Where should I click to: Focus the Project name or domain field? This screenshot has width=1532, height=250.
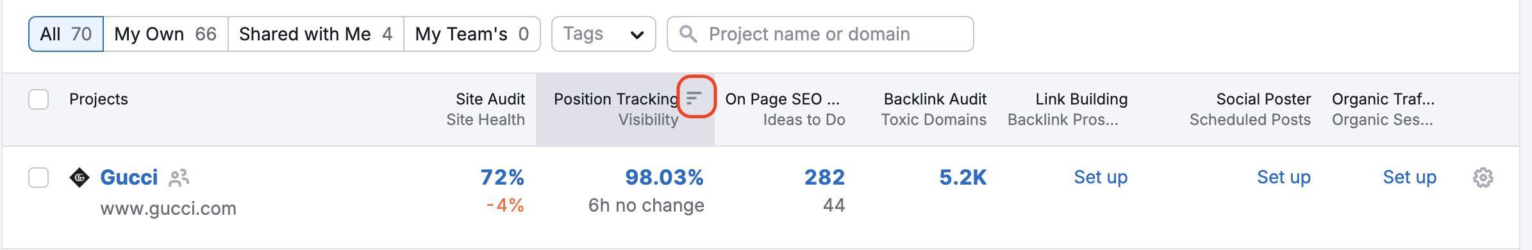point(820,34)
